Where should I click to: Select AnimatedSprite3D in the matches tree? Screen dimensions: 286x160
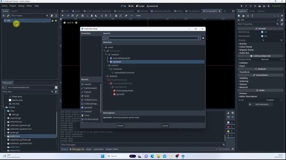coord(125,91)
